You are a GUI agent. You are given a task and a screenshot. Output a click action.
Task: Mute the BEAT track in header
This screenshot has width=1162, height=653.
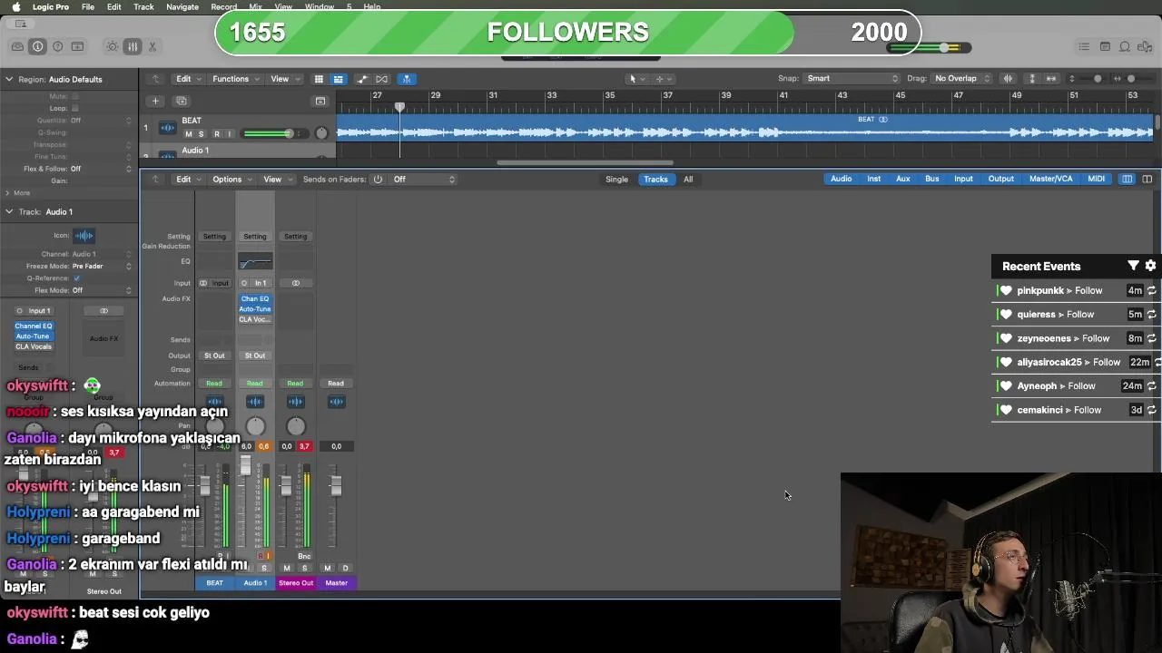(x=189, y=134)
